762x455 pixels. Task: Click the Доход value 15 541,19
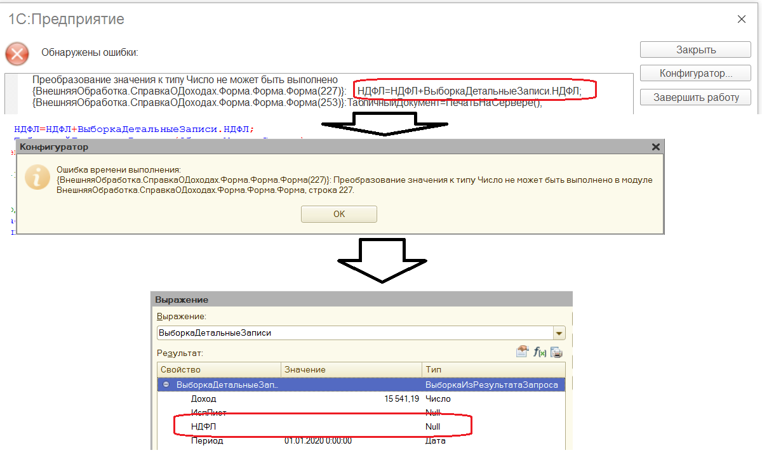[401, 399]
